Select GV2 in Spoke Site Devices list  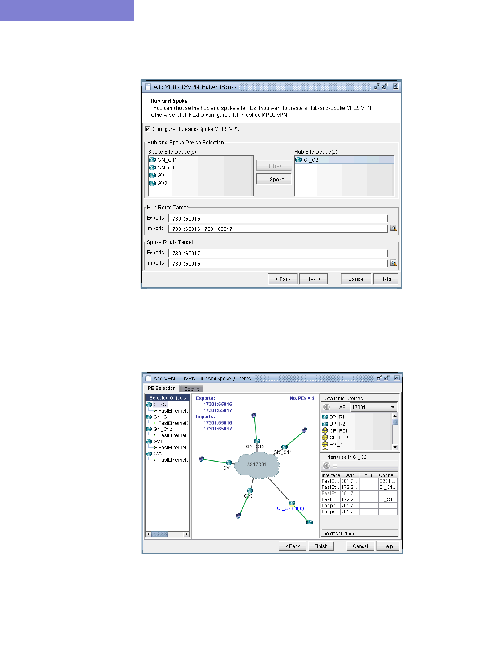158,184
